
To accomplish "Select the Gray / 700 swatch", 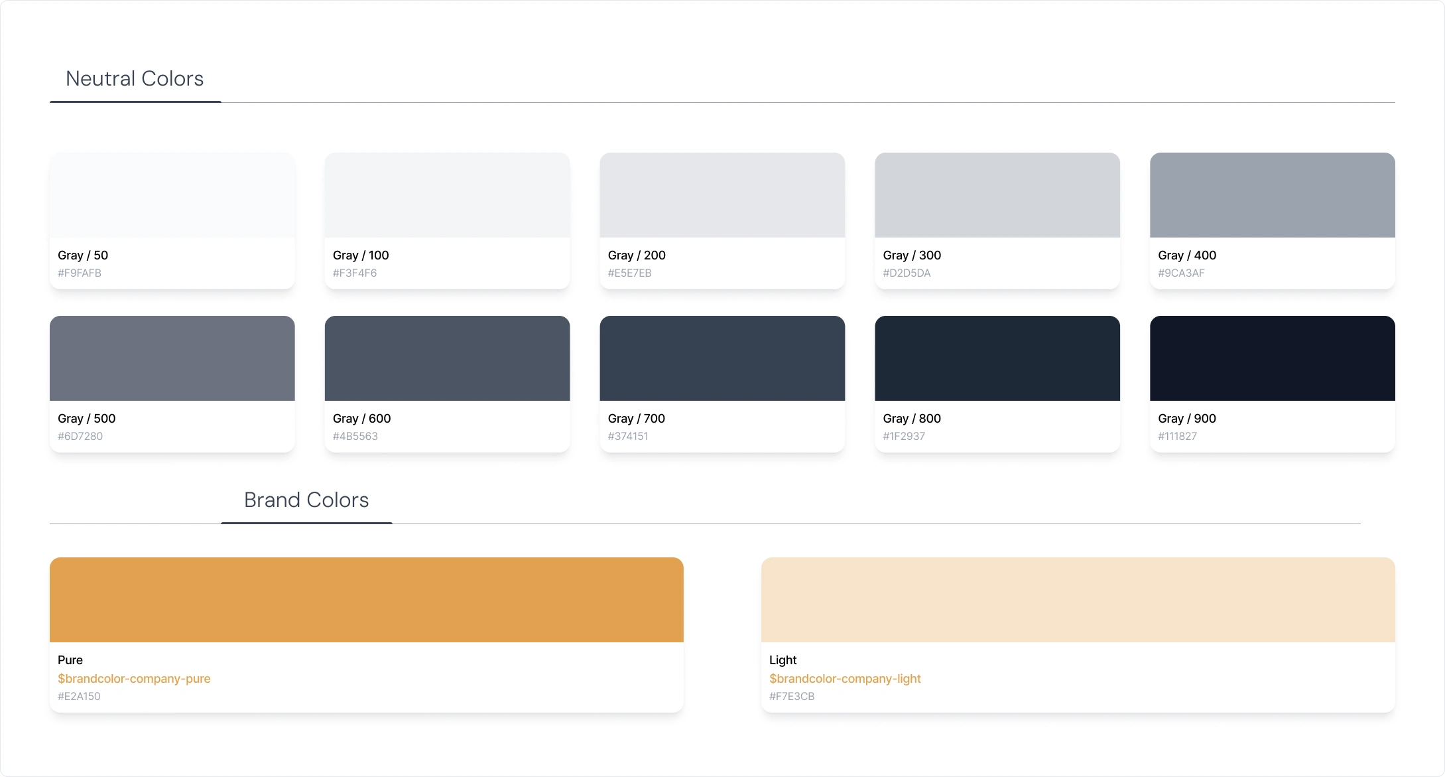I will point(722,358).
